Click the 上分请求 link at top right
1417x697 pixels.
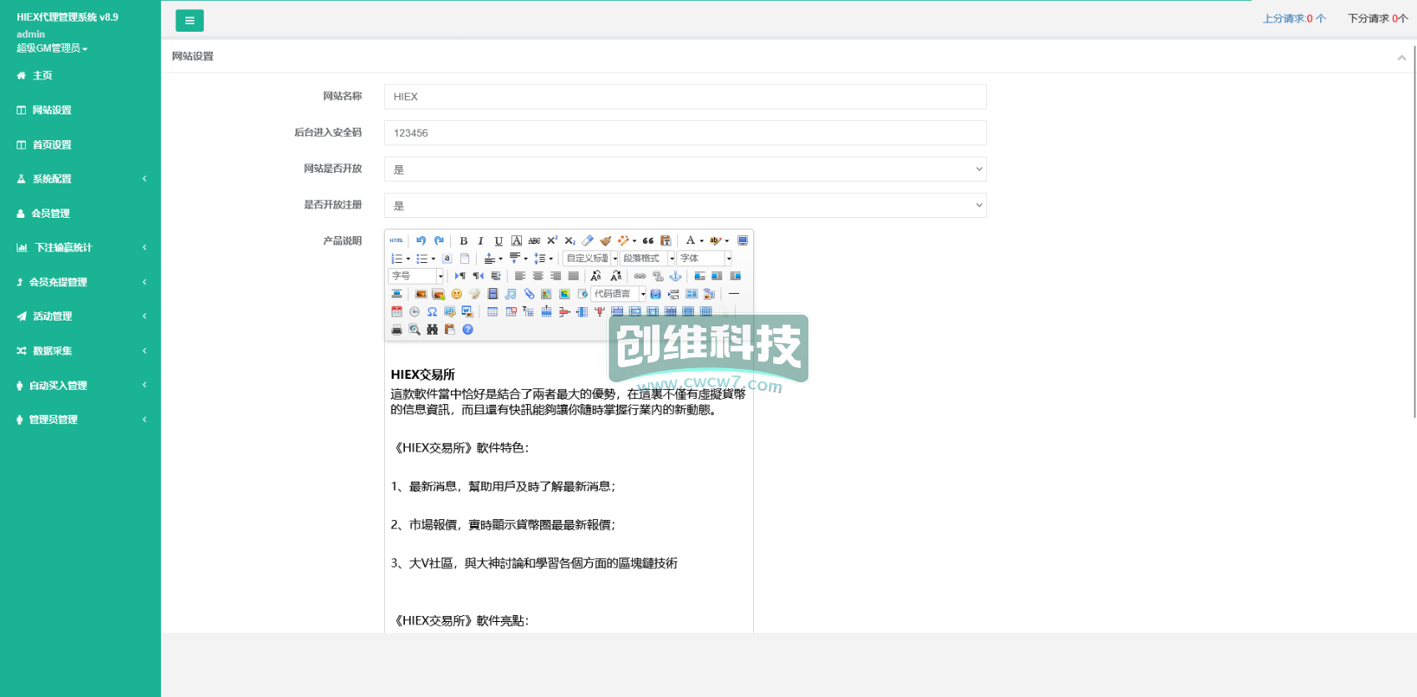pyautogui.click(x=1293, y=18)
